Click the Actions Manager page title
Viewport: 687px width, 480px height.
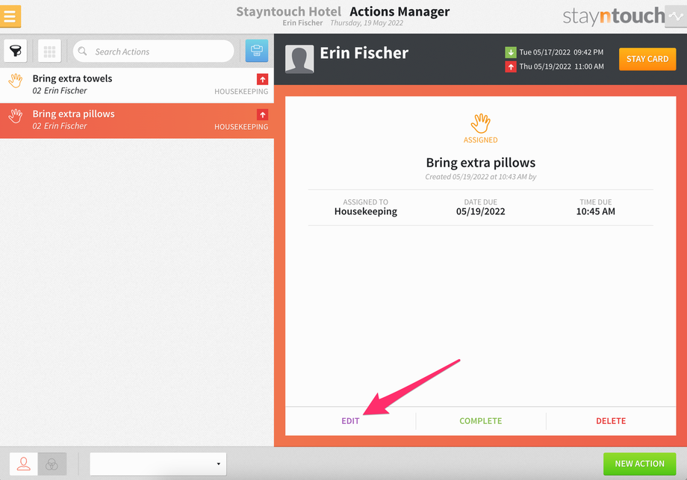pyautogui.click(x=400, y=11)
